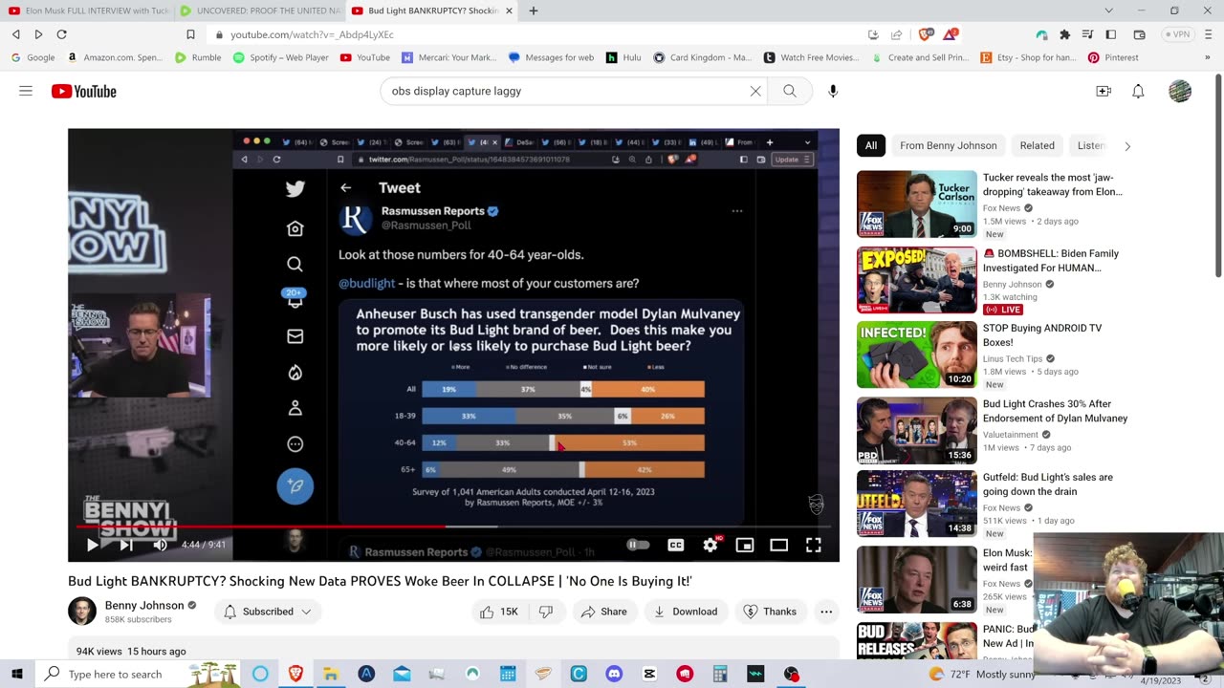
Task: Clear the search box with X
Action: [755, 91]
